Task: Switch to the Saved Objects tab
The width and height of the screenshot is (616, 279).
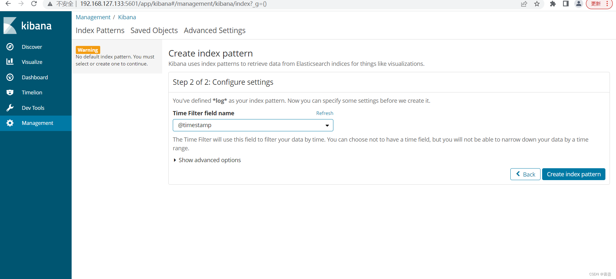Action: (154, 31)
